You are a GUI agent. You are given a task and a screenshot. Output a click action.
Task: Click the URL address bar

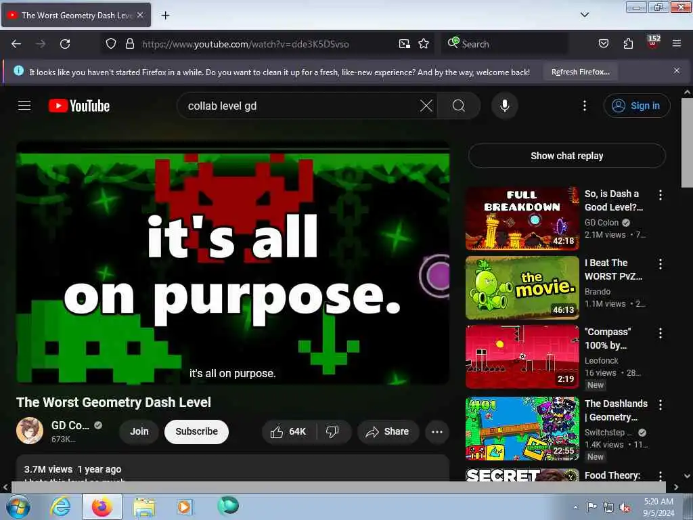pos(267,44)
